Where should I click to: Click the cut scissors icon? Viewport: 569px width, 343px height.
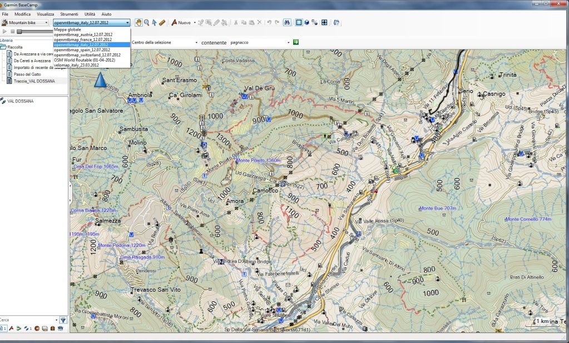coord(236,22)
